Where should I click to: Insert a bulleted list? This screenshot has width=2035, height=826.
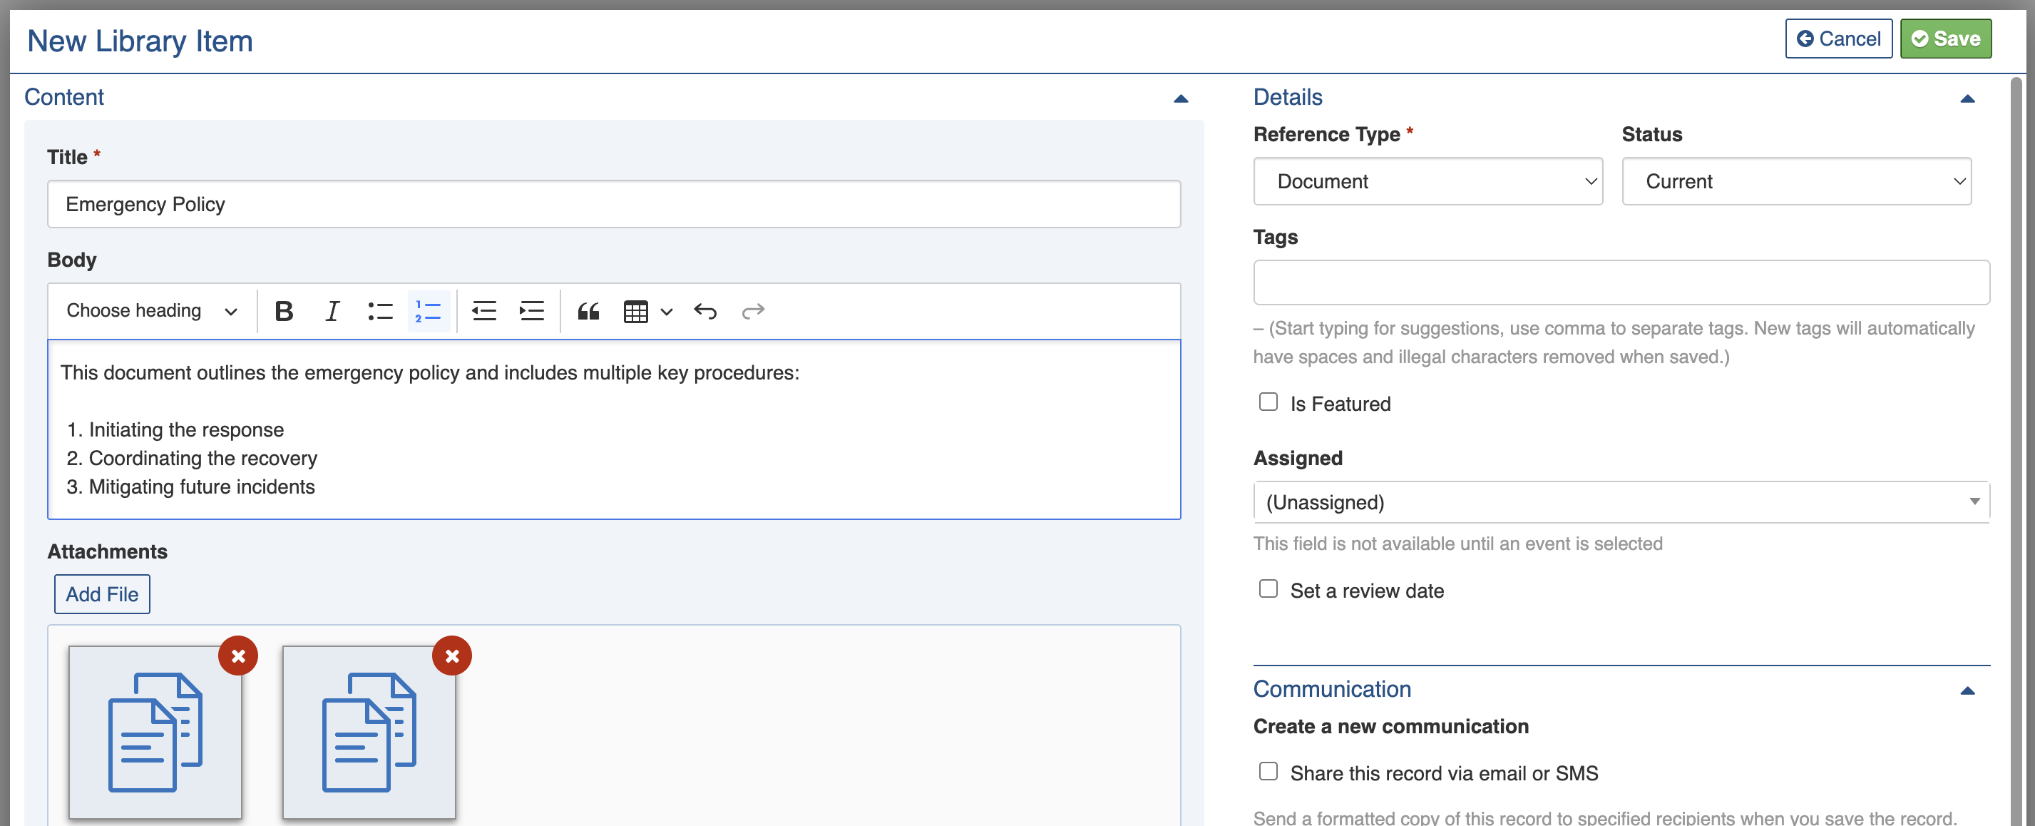(x=380, y=312)
